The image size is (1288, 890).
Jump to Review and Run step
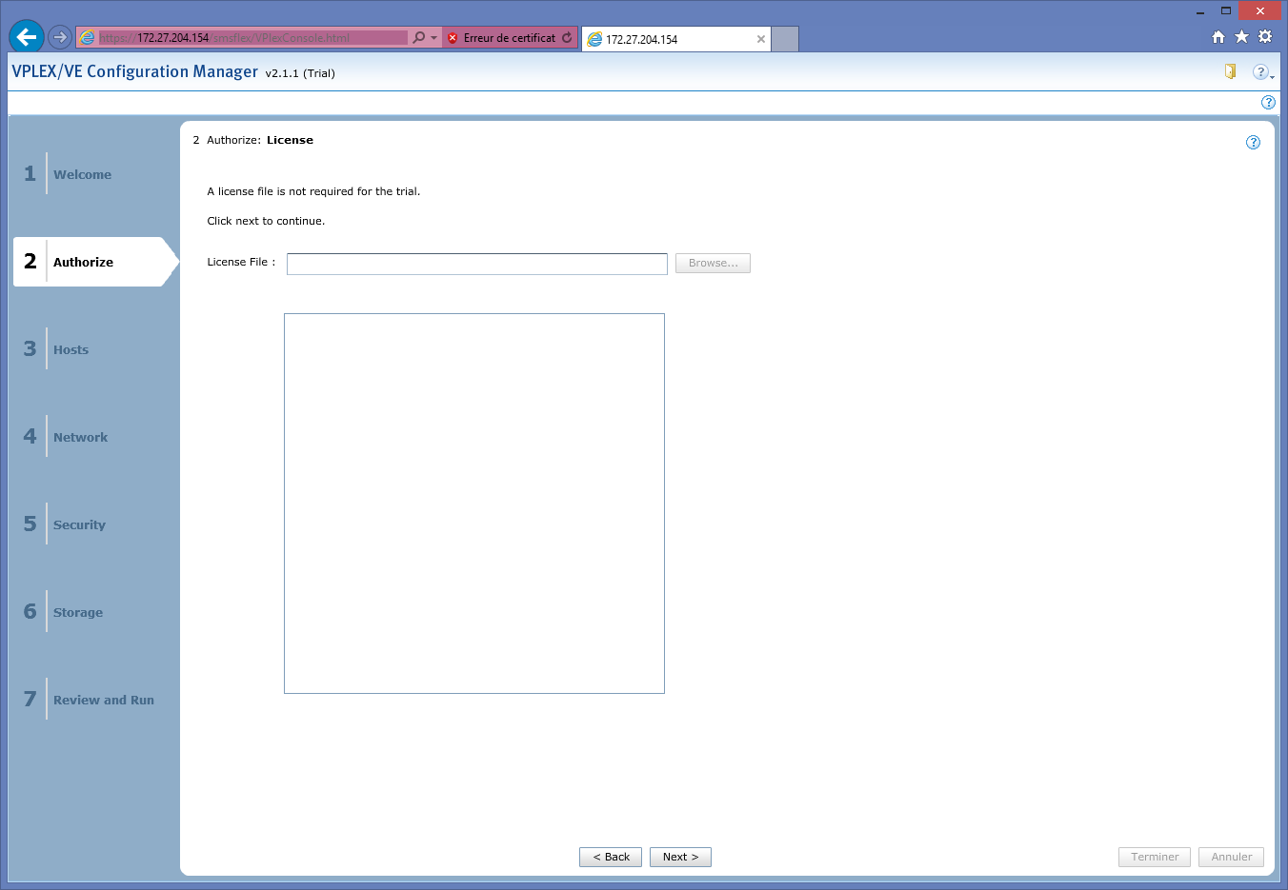click(103, 700)
